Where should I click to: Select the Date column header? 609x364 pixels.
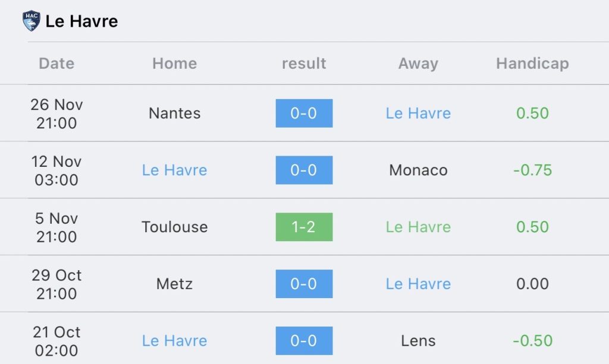[x=56, y=64]
